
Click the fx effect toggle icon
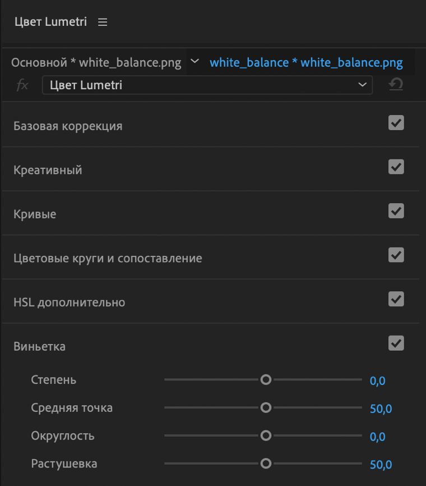(22, 85)
